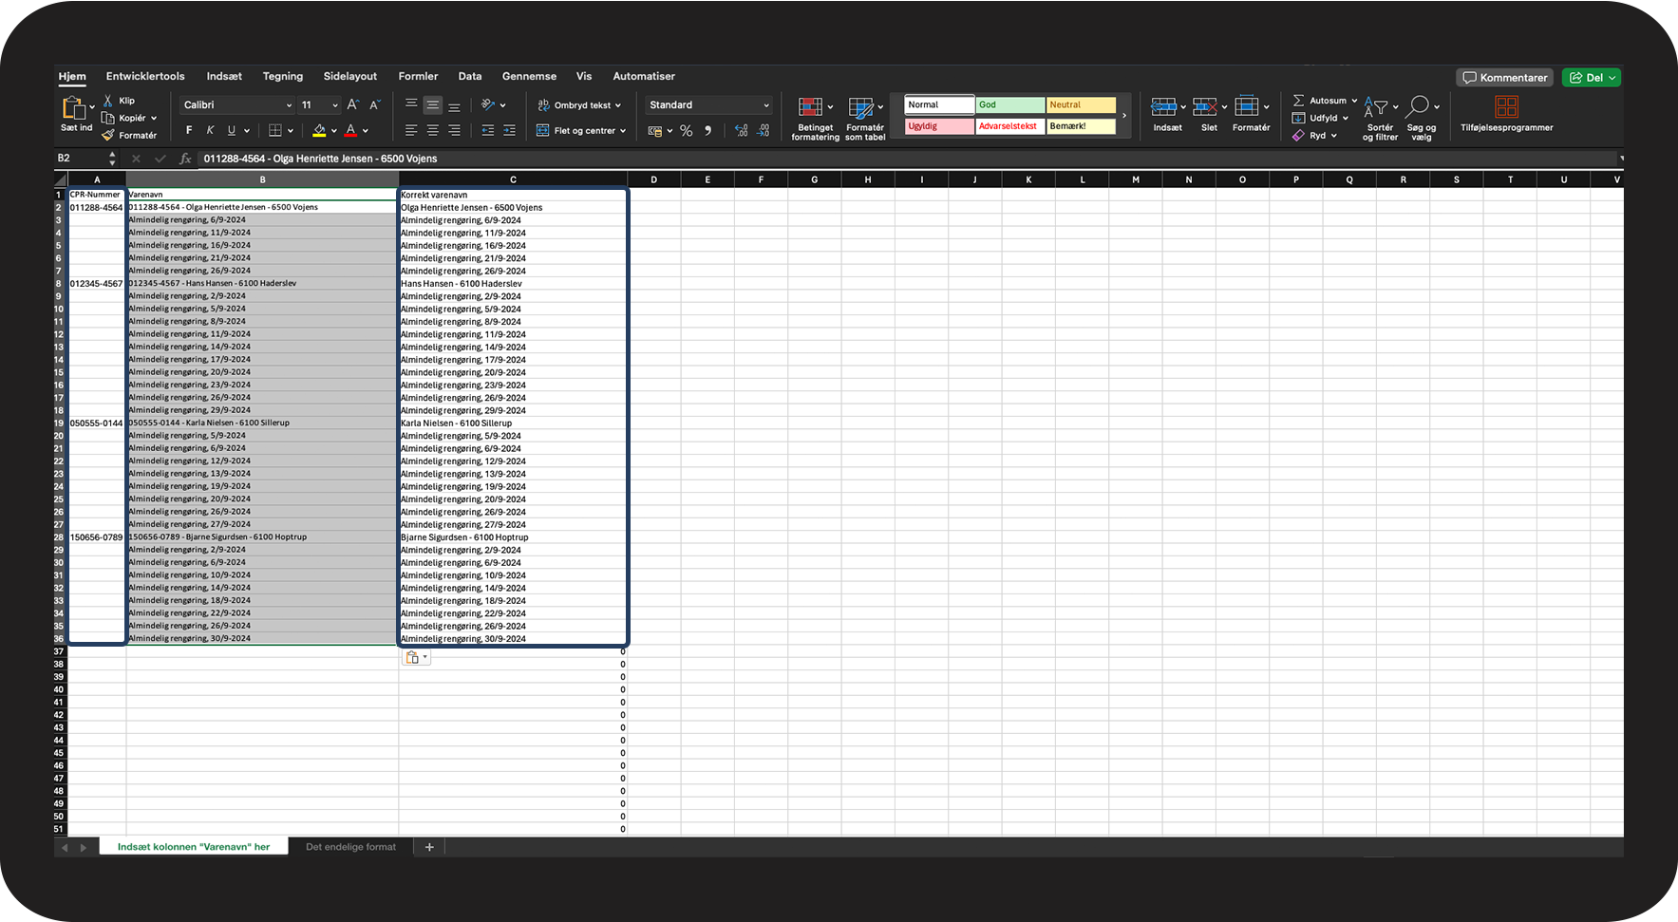The height and width of the screenshot is (922, 1678).
Task: Expand the Standard number format dropdown
Action: click(765, 105)
